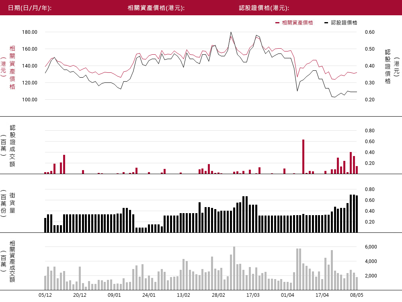This screenshot has height=302, width=402.
Task: Toggle the 認股證價格 legend entry
Action: [341, 23]
